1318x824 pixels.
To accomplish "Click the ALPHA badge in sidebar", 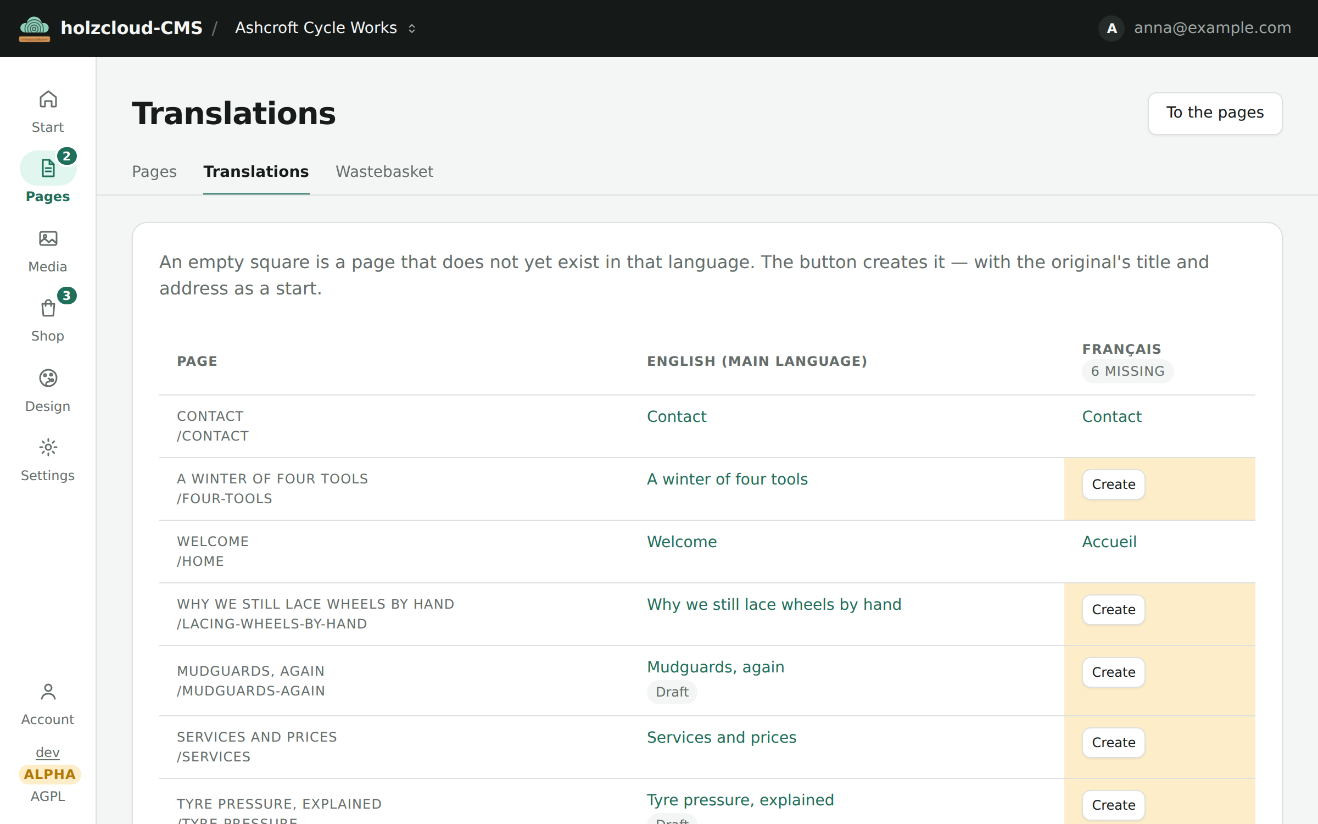I will pyautogui.click(x=49, y=774).
